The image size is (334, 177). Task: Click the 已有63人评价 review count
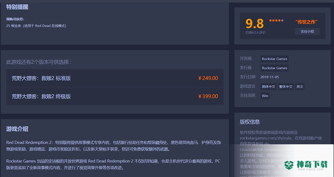point(256,32)
